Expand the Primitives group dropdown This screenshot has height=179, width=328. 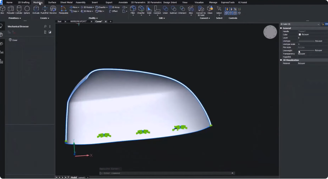pos(15,18)
